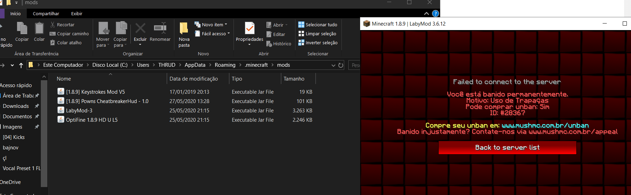Viewport: 631px width, 195px height.
Task: Click Minecraft window title icon
Action: [x=367, y=24]
